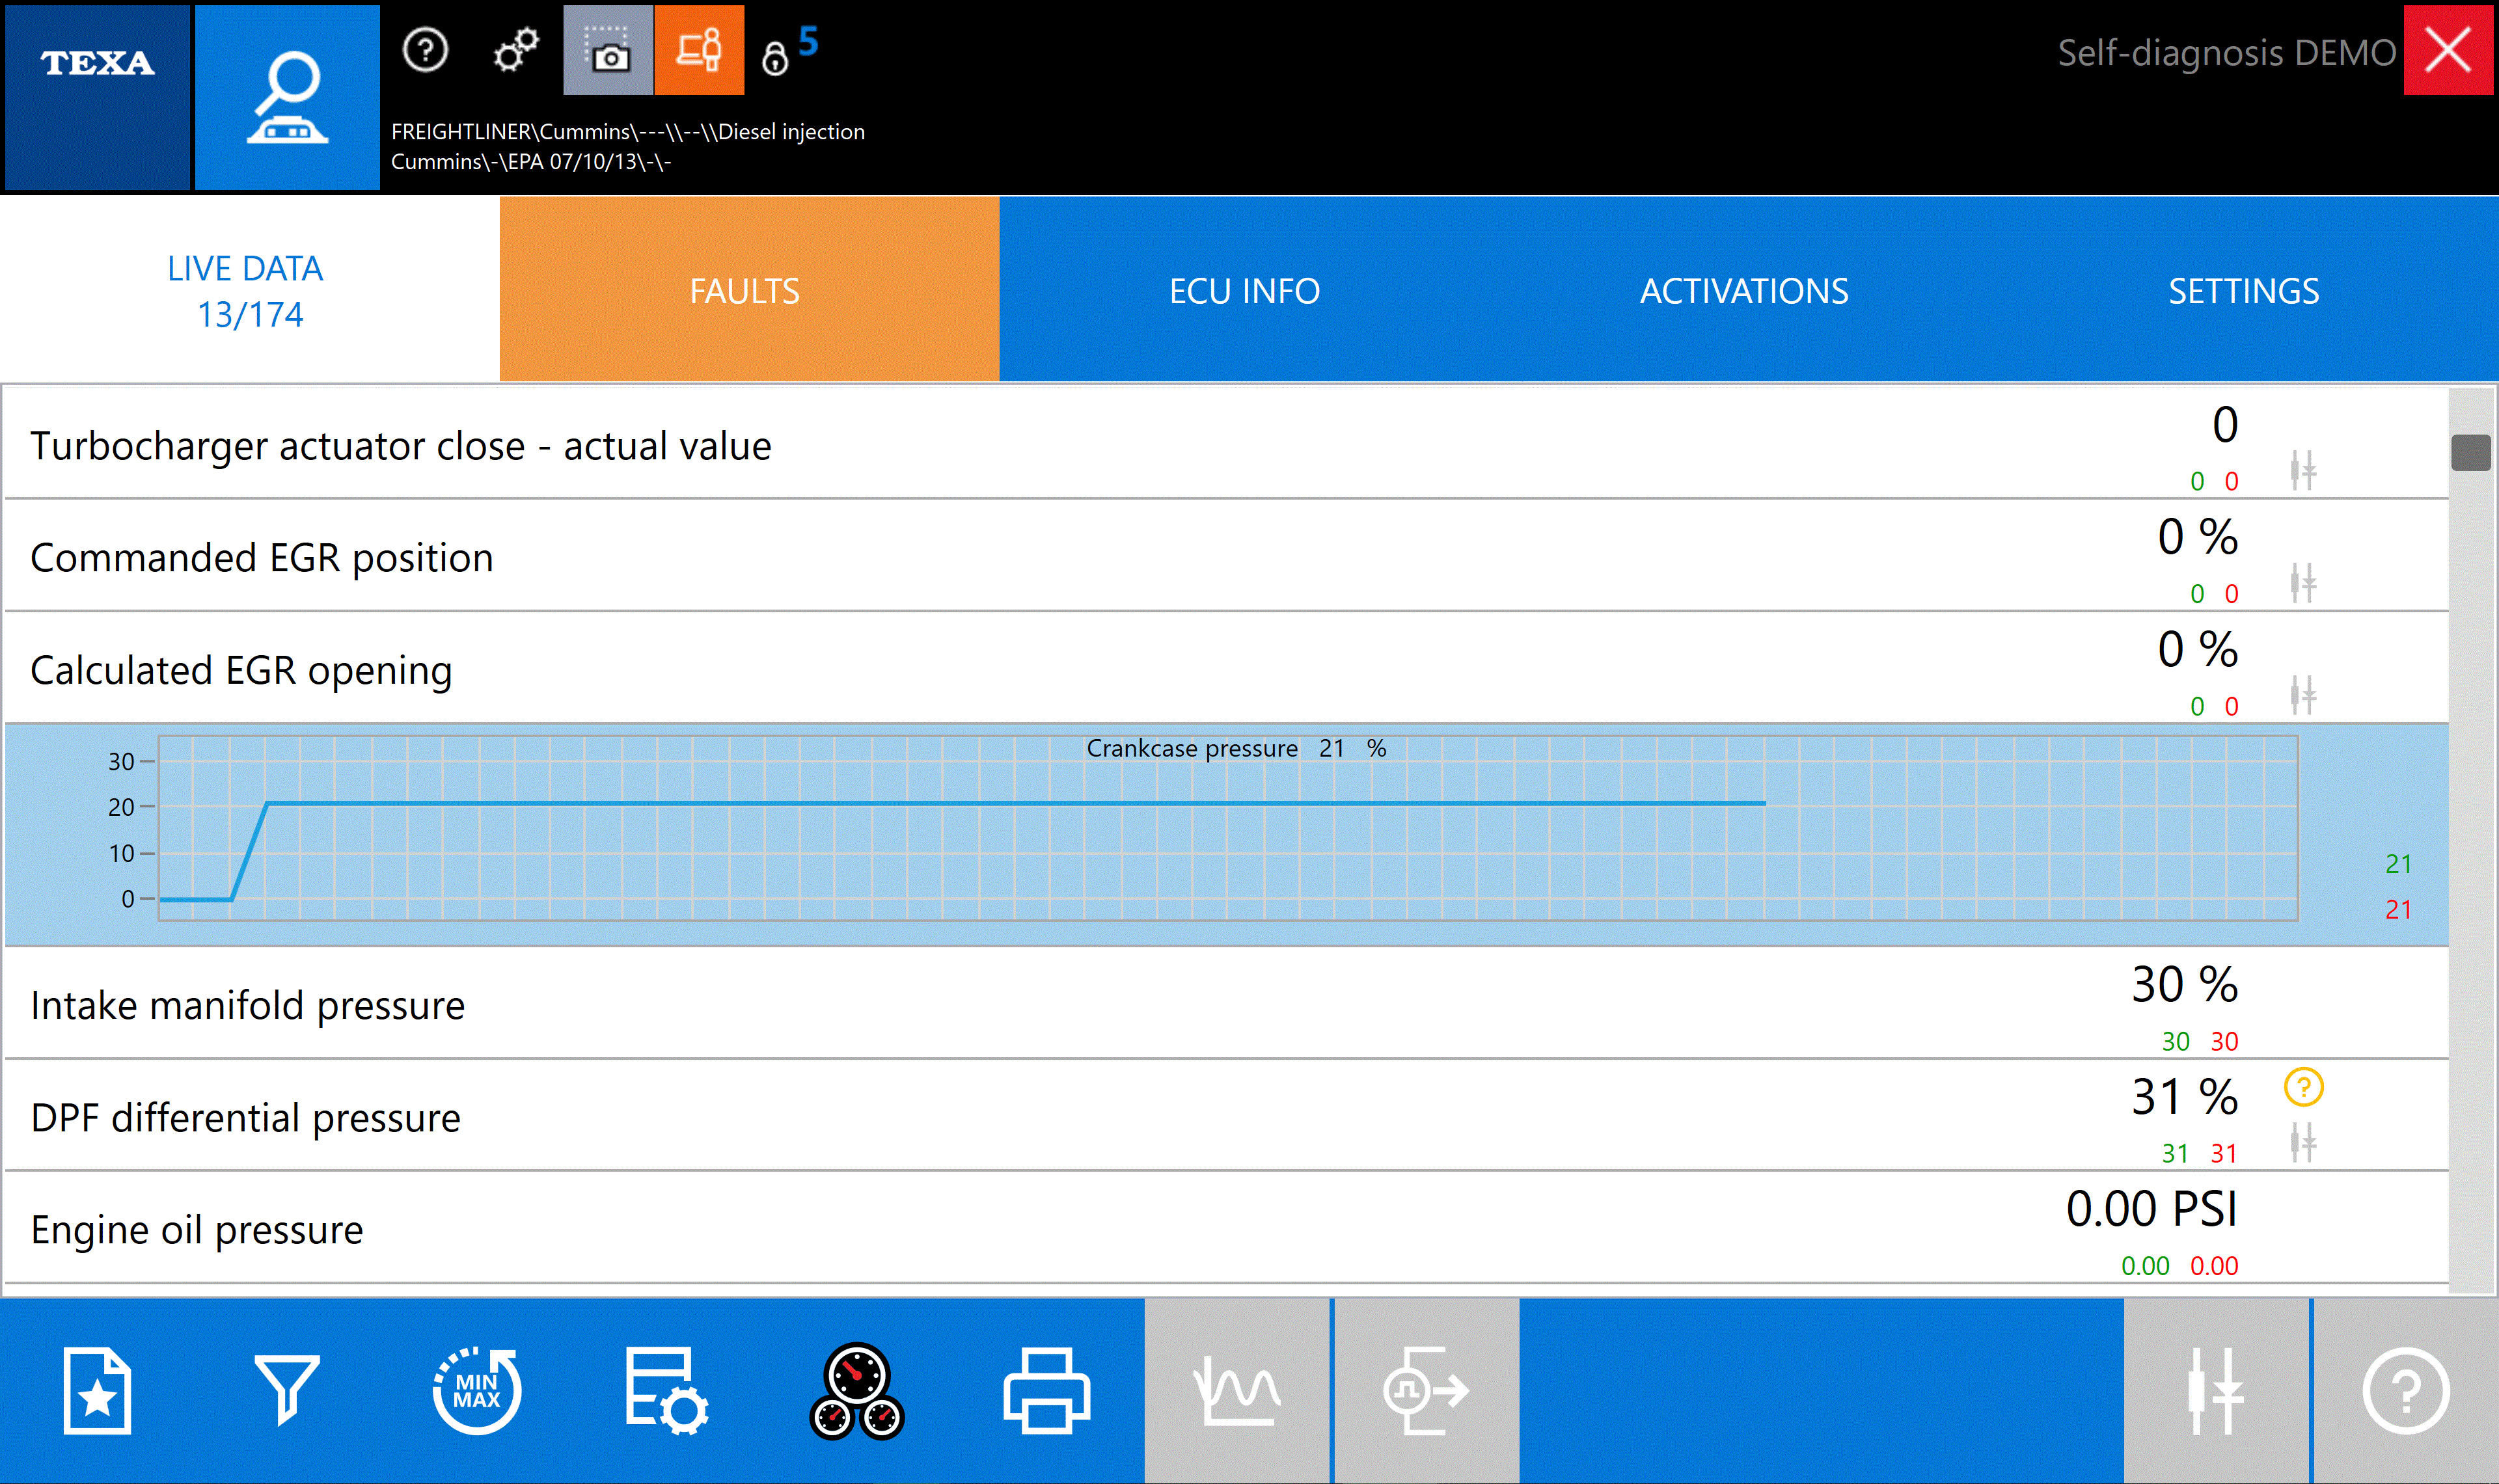
Task: Open the favorites document icon
Action: point(97,1391)
